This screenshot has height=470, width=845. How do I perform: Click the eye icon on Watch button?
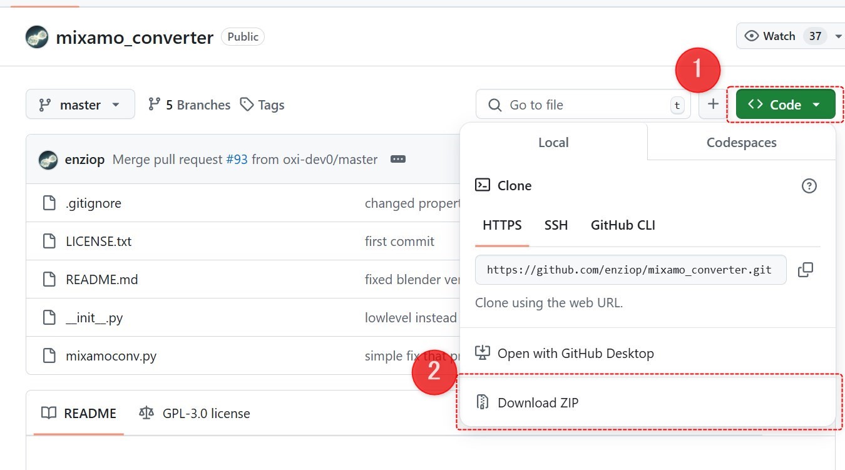coord(752,36)
